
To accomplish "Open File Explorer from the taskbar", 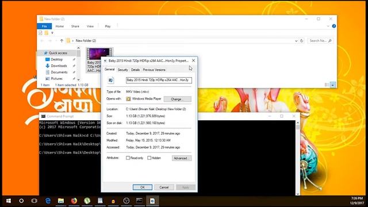I will click(x=61, y=201).
